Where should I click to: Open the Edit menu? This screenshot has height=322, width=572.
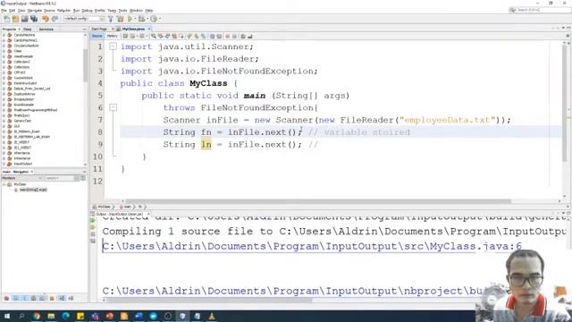coord(12,11)
